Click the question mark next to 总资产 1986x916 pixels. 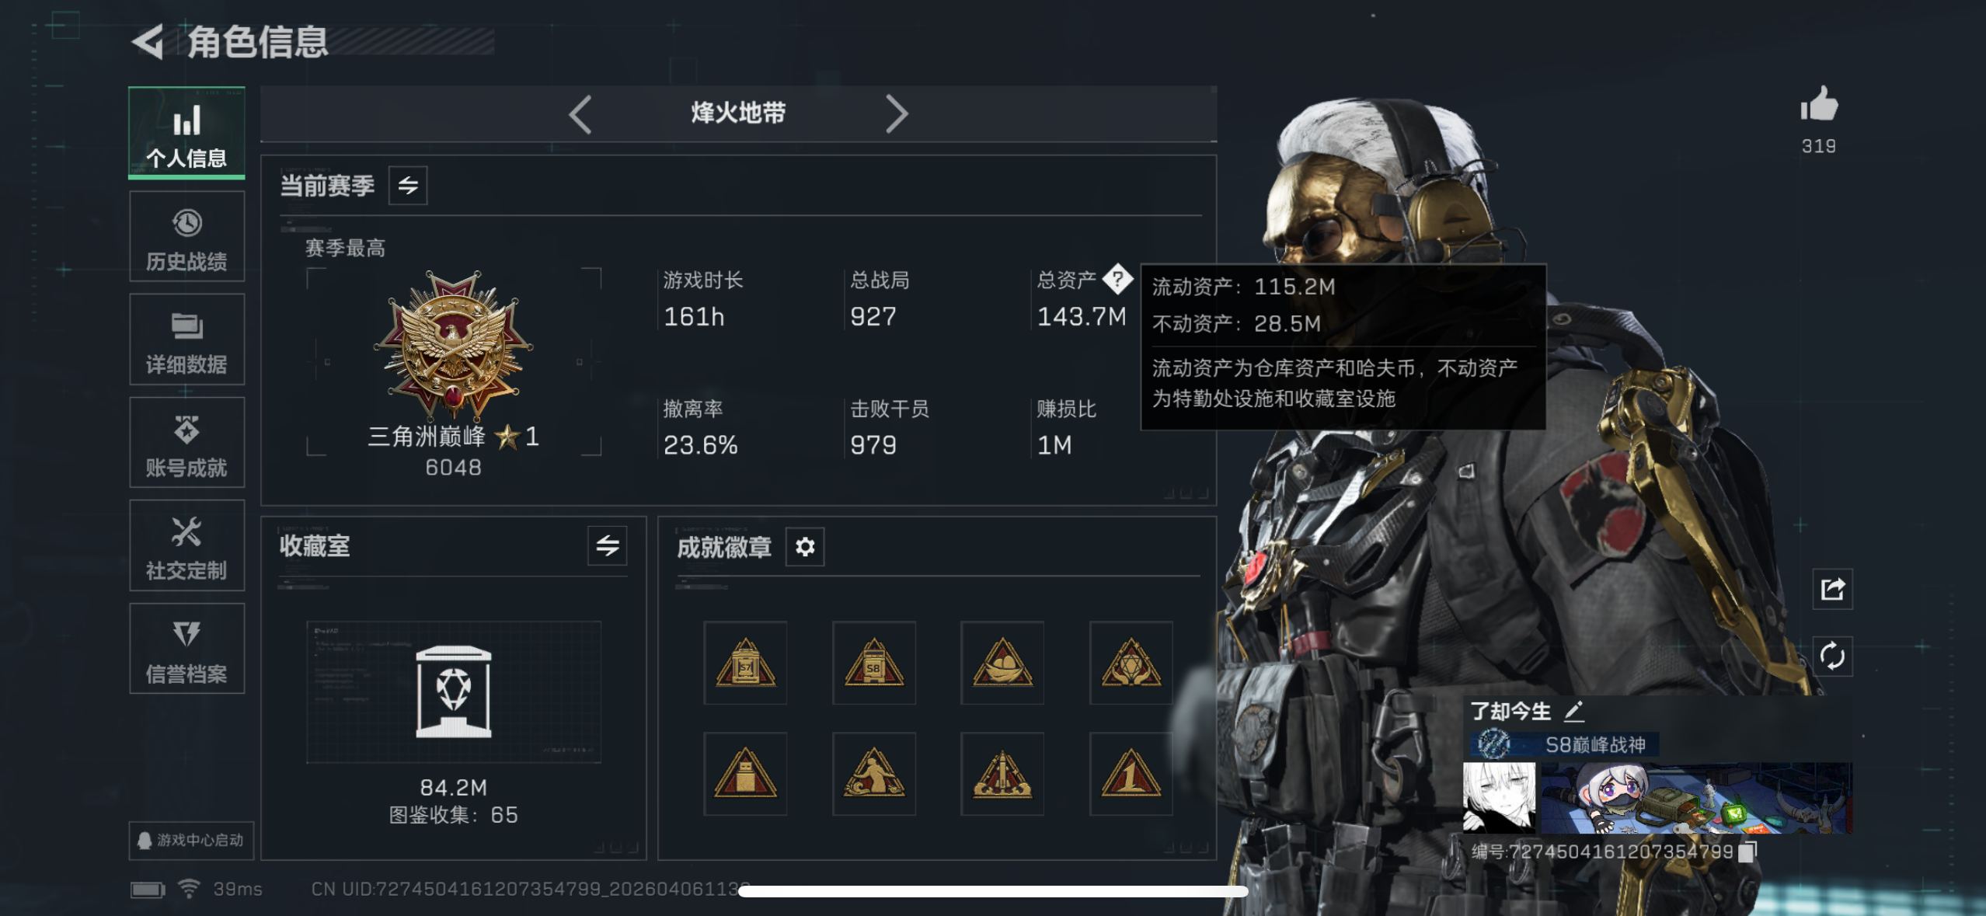[x=1117, y=279]
